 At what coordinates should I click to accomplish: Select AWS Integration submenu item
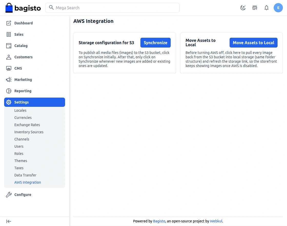coord(28,182)
